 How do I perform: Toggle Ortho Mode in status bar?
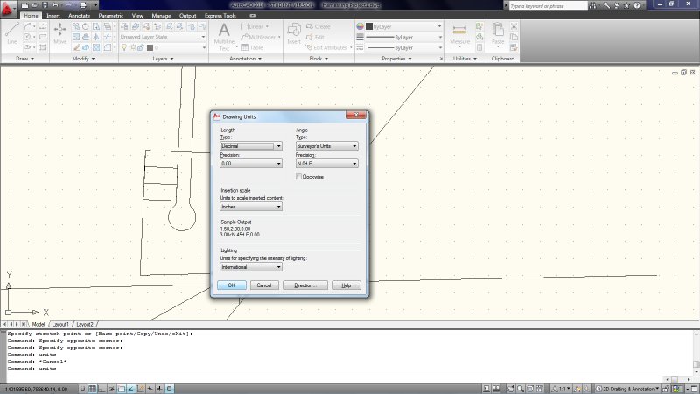point(102,389)
